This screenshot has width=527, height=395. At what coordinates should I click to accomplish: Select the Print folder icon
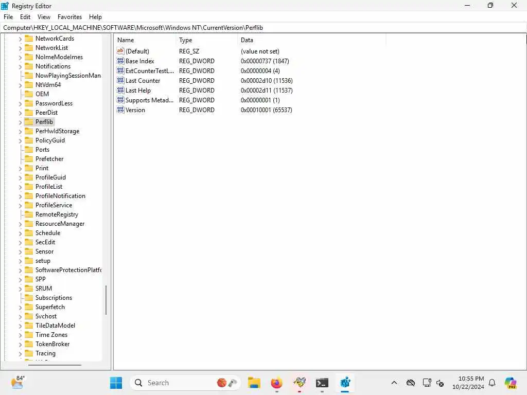click(x=29, y=168)
